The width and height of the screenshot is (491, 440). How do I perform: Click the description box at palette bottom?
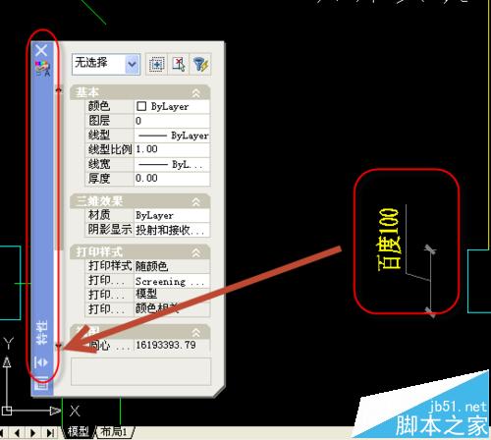tap(141, 371)
